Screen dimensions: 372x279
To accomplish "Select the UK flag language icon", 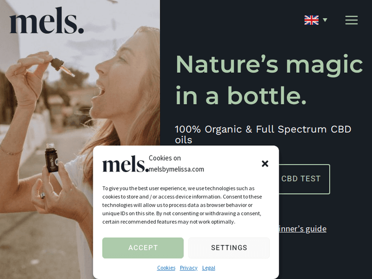I will point(311,20).
